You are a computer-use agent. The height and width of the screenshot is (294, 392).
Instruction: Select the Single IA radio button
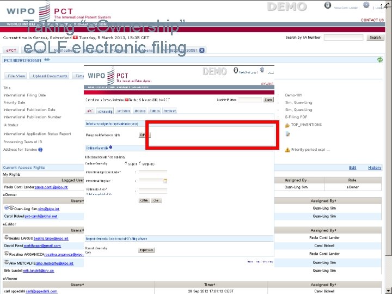click(126, 163)
